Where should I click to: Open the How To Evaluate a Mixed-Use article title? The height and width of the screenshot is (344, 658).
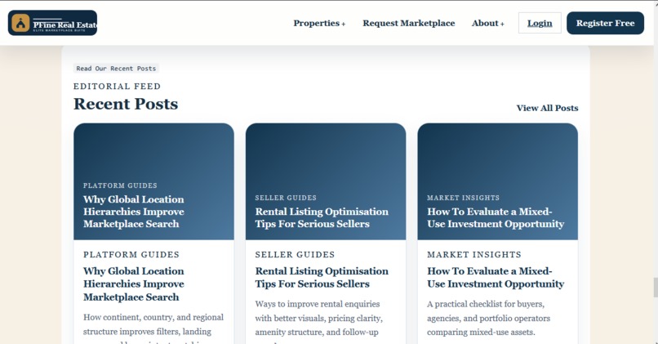[x=496, y=277]
